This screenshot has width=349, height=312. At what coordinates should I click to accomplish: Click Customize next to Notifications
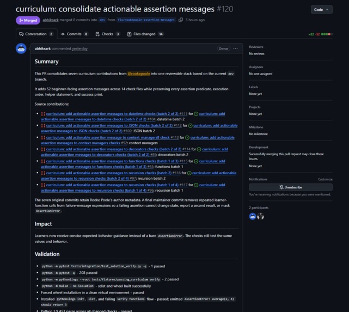(x=325, y=179)
